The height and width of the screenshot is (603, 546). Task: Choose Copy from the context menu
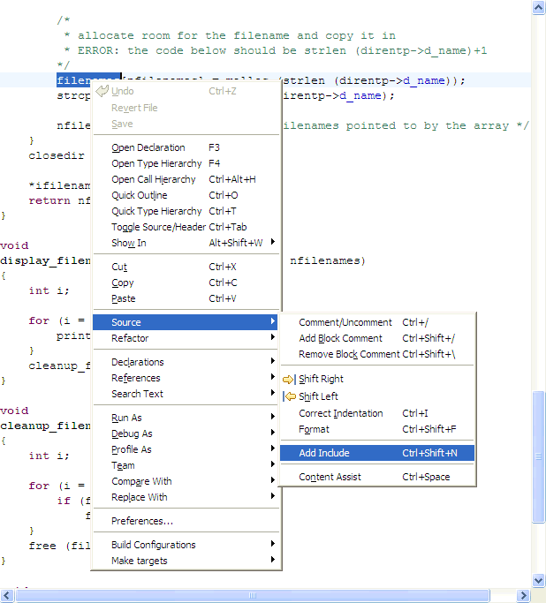[x=123, y=283]
